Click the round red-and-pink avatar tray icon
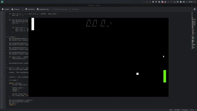The width and height of the screenshot is (197, 111). (162, 2)
